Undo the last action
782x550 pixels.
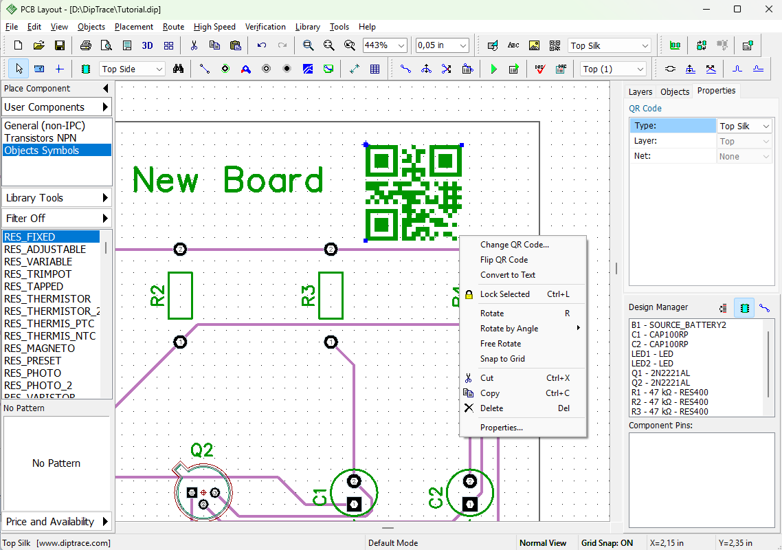point(262,45)
